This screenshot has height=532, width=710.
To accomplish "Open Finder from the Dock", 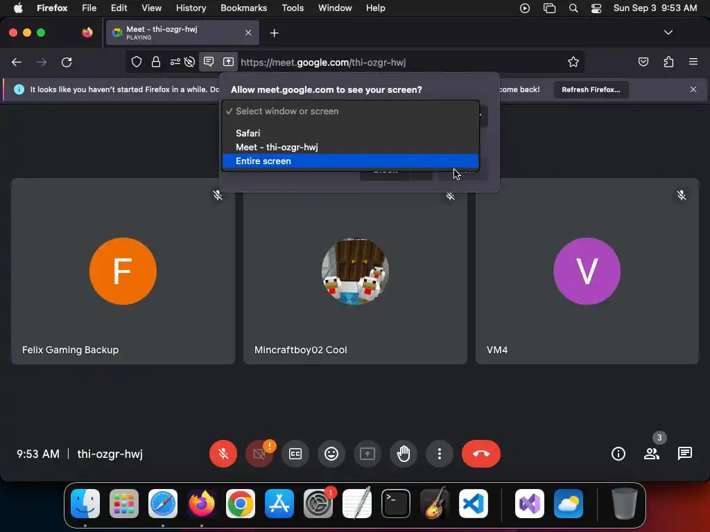I will click(85, 504).
